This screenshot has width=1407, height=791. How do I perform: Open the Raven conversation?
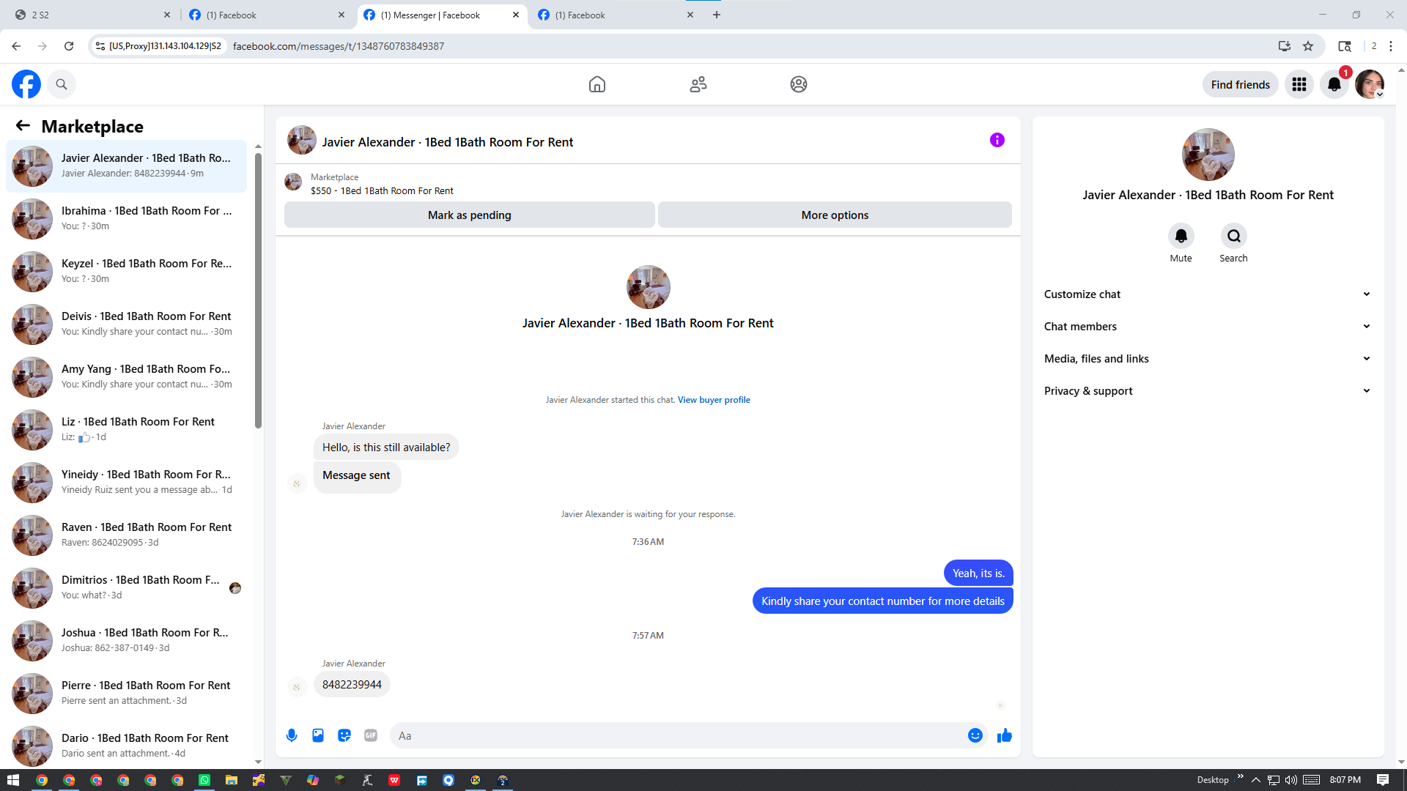126,535
